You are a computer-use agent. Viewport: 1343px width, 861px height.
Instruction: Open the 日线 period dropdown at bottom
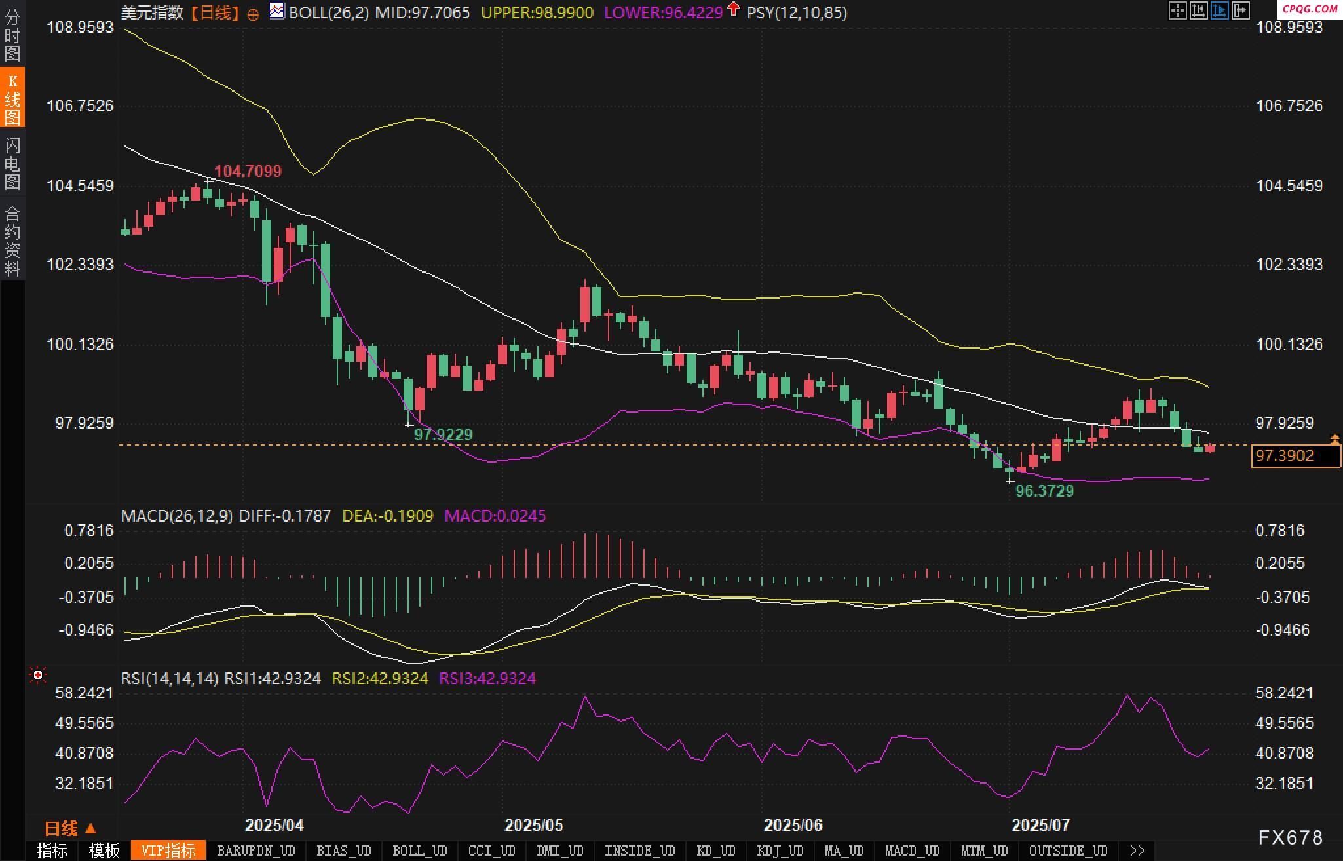(70, 828)
